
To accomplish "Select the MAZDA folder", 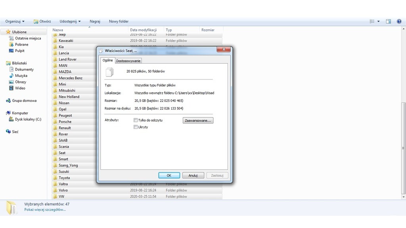I will coord(65,72).
